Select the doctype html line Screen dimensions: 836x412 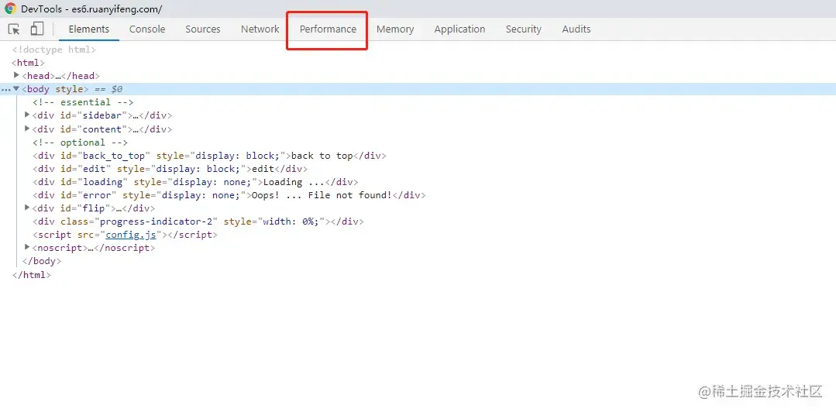pos(54,50)
